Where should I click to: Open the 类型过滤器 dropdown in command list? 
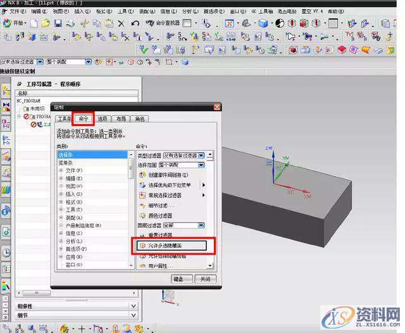[201, 155]
